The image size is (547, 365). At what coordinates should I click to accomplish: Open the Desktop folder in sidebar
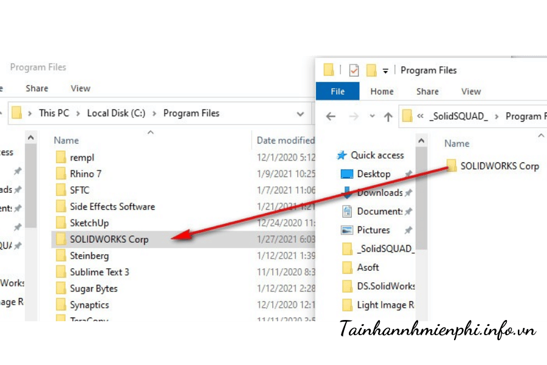coord(373,174)
